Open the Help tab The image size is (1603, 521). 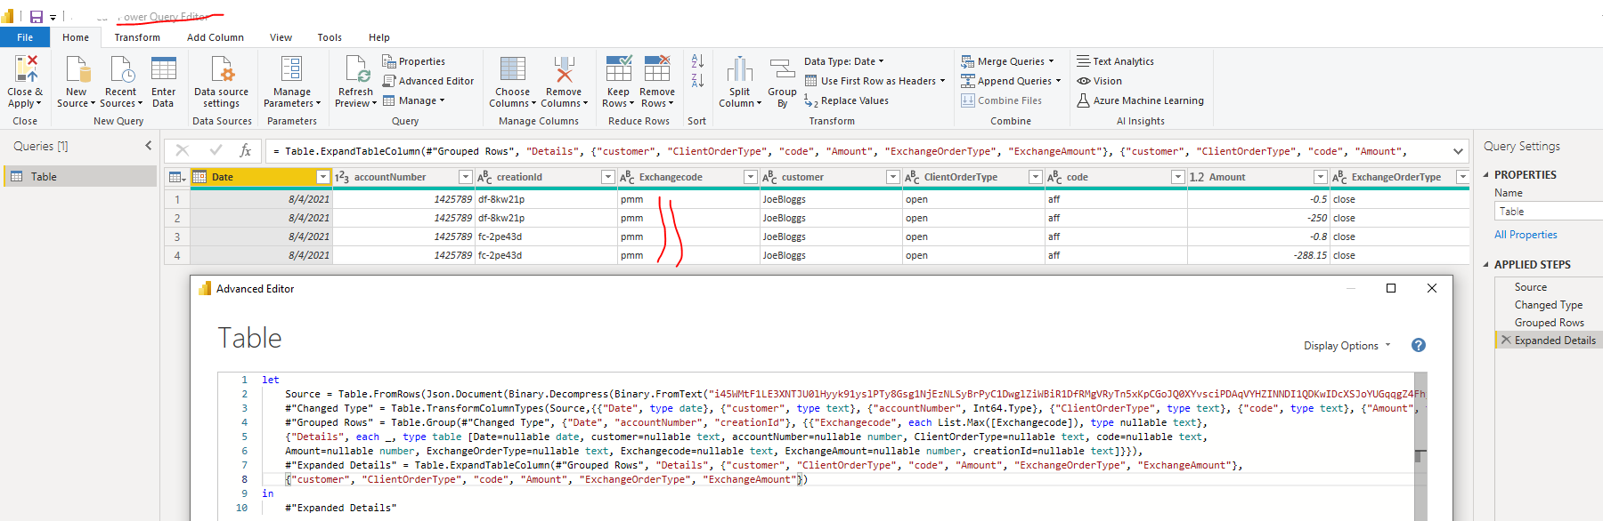click(379, 37)
